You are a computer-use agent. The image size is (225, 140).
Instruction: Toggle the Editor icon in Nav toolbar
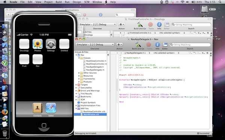point(165,45)
